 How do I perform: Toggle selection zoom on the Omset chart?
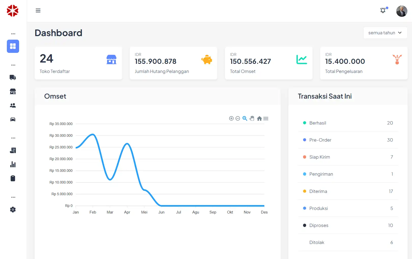coord(245,118)
